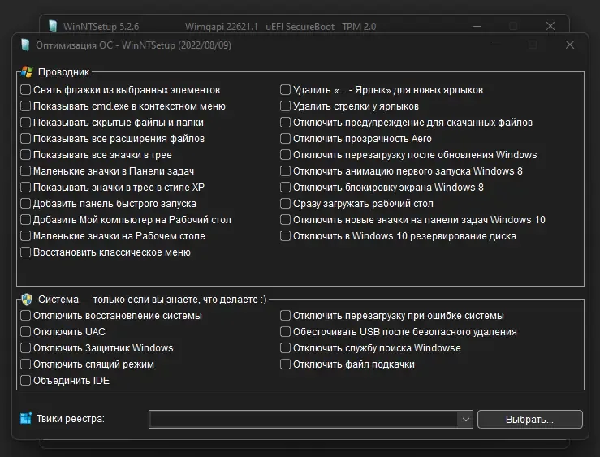Tick Отключить перезагрузку после обновления Windows
600x457 pixels.
pyautogui.click(x=286, y=155)
